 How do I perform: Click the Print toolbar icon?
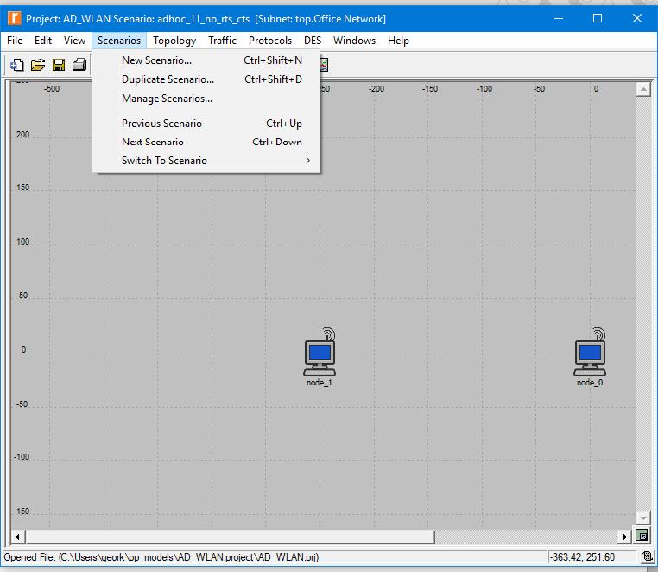click(x=79, y=65)
